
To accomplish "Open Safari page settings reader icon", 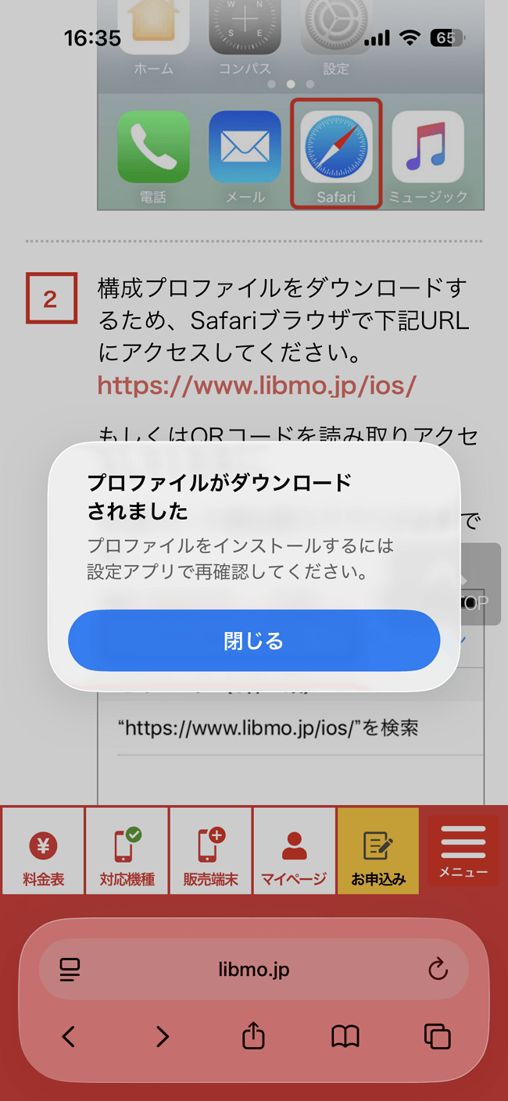I will click(x=70, y=970).
